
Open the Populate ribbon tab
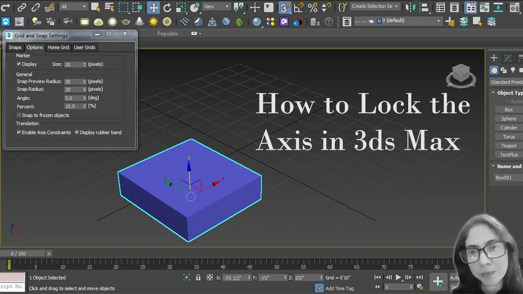[x=168, y=33]
